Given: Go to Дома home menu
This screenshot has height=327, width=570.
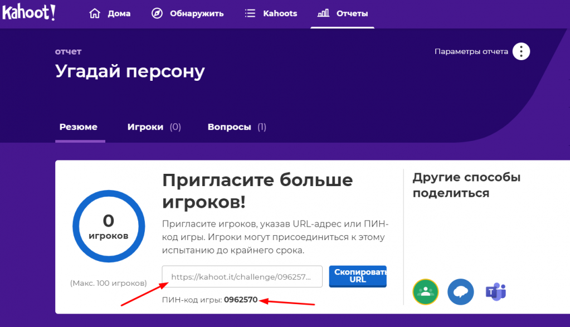Looking at the screenshot, I should pyautogui.click(x=110, y=13).
